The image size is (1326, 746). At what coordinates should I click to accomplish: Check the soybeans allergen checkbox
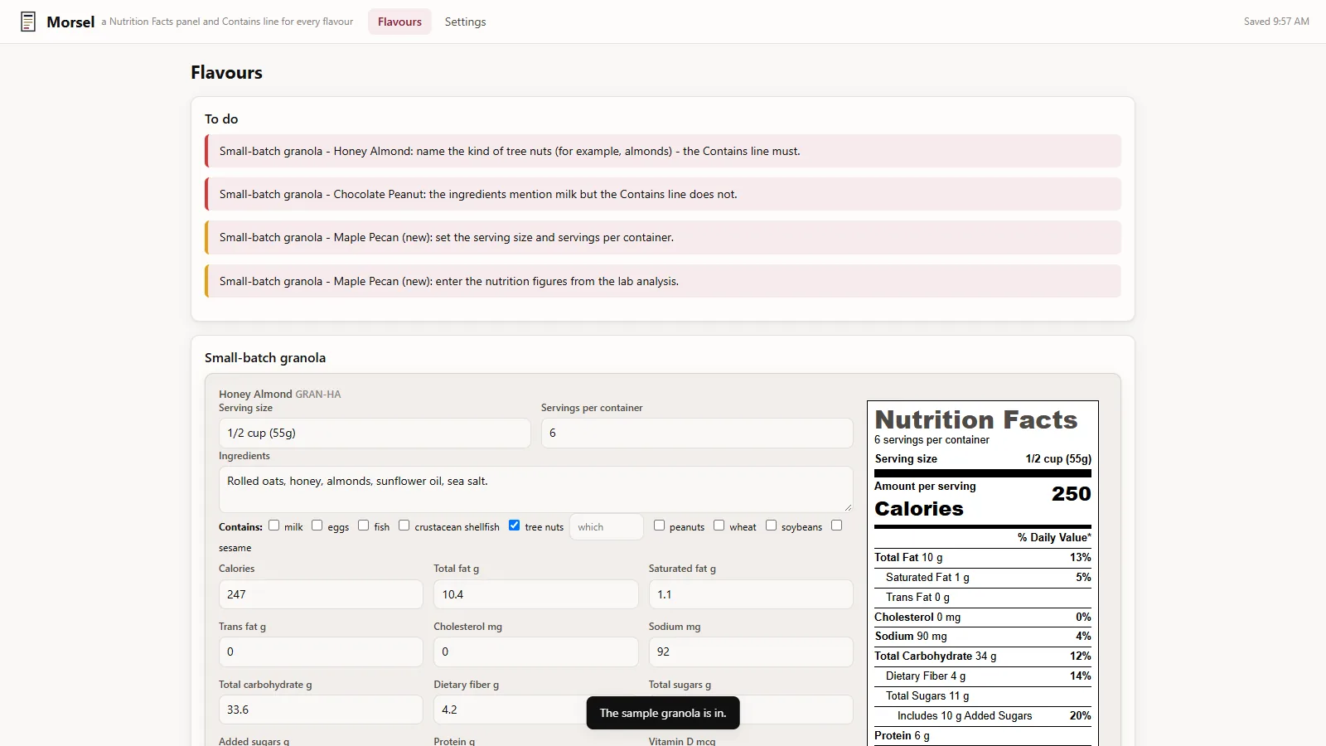pyautogui.click(x=771, y=526)
